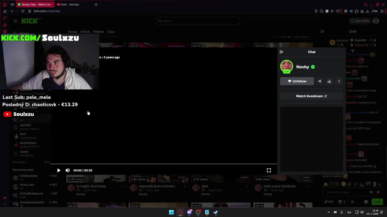Image resolution: width=387 pixels, height=217 pixels.
Task: Open Opera main menu logo
Action: [5, 5]
